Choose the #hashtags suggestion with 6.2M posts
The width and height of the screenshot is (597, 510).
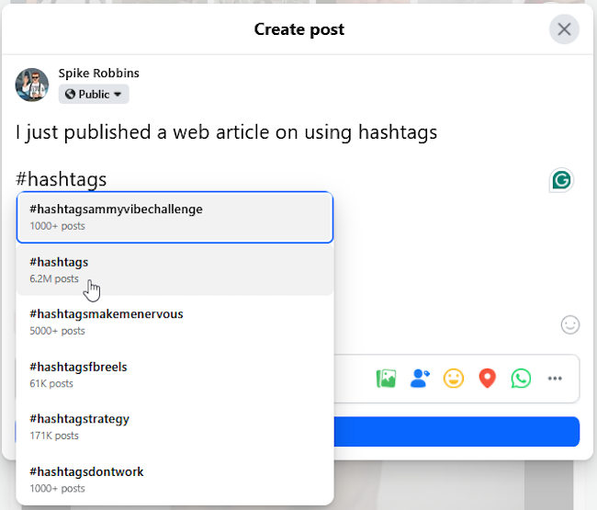click(x=175, y=269)
